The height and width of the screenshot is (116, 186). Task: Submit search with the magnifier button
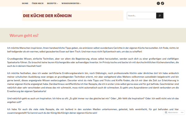pyautogui.click(x=160, y=15)
